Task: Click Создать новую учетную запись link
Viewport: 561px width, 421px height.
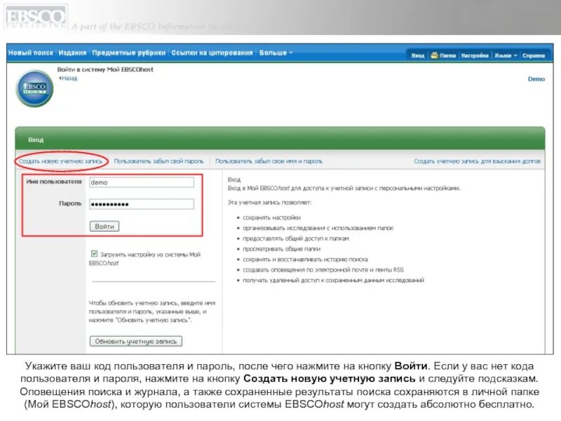Action: point(60,161)
